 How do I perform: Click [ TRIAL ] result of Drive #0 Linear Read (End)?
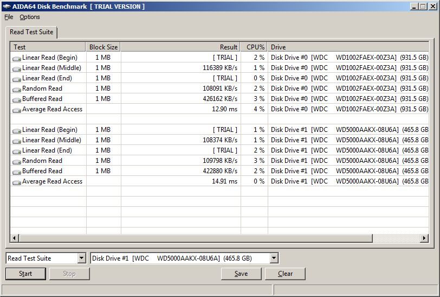pos(225,78)
